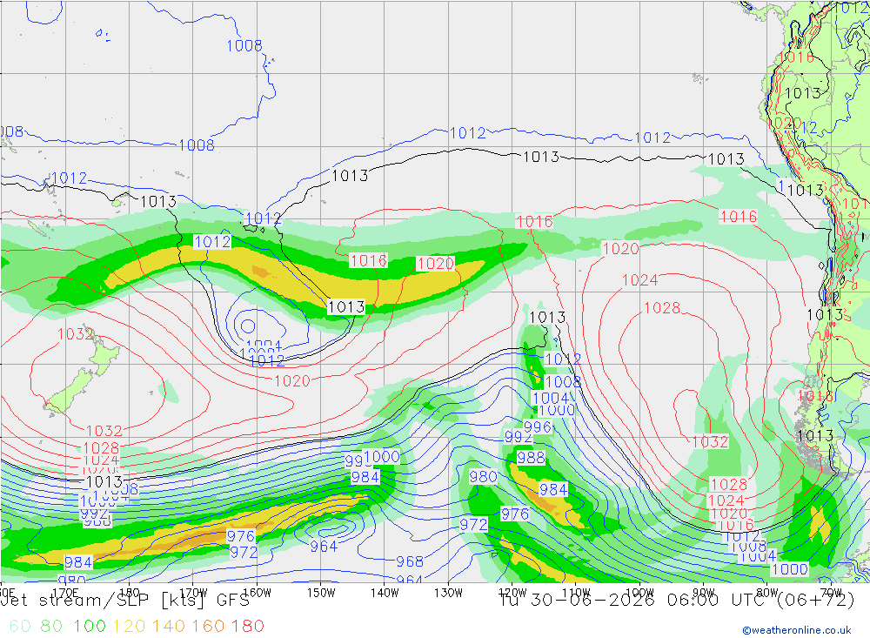Select the yellow 120 kts legend value
870x638 pixels.
click(129, 626)
